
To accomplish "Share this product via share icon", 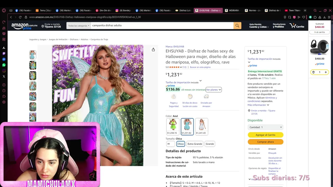I will click(153, 50).
